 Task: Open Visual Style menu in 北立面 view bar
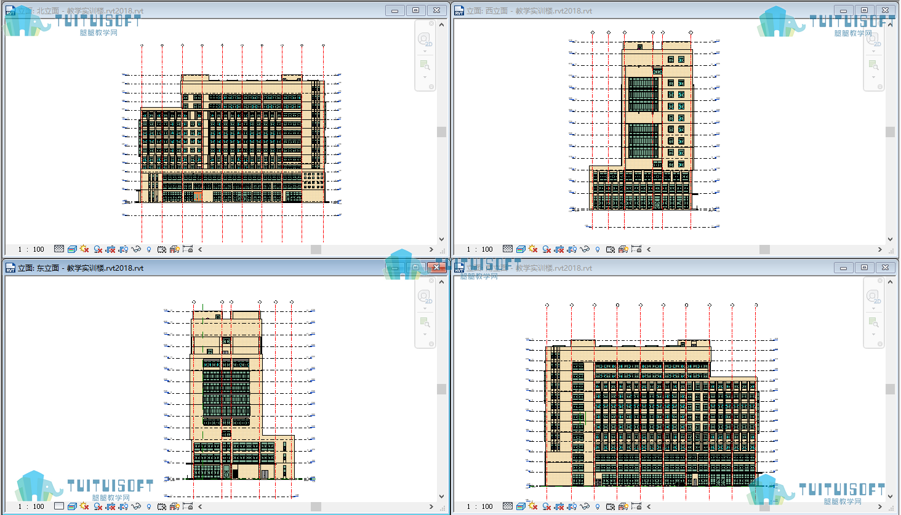click(72, 249)
